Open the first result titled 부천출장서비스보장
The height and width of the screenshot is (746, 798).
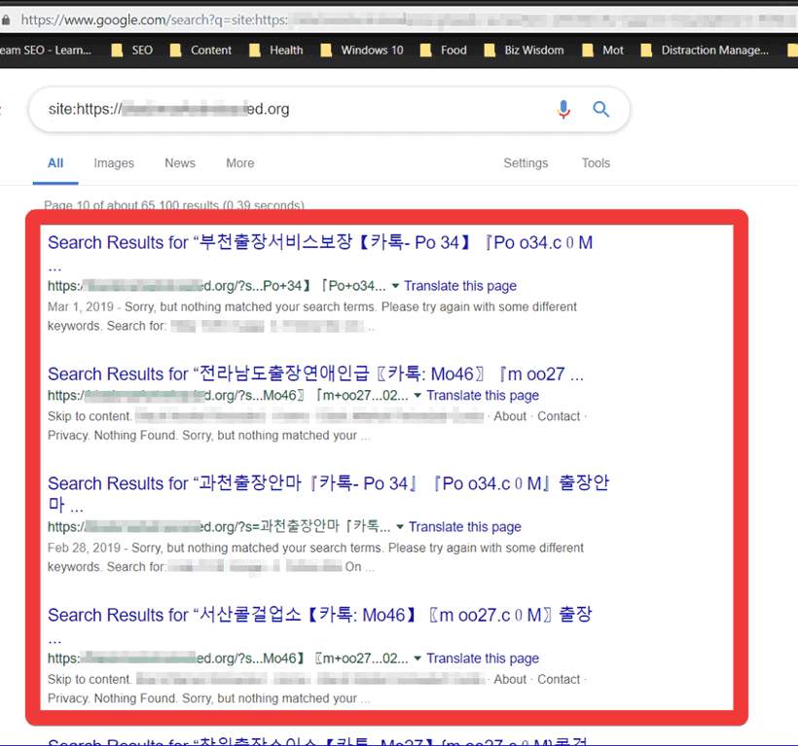point(319,243)
